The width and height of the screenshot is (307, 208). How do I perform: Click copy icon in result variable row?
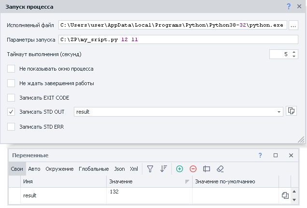coord(285,195)
